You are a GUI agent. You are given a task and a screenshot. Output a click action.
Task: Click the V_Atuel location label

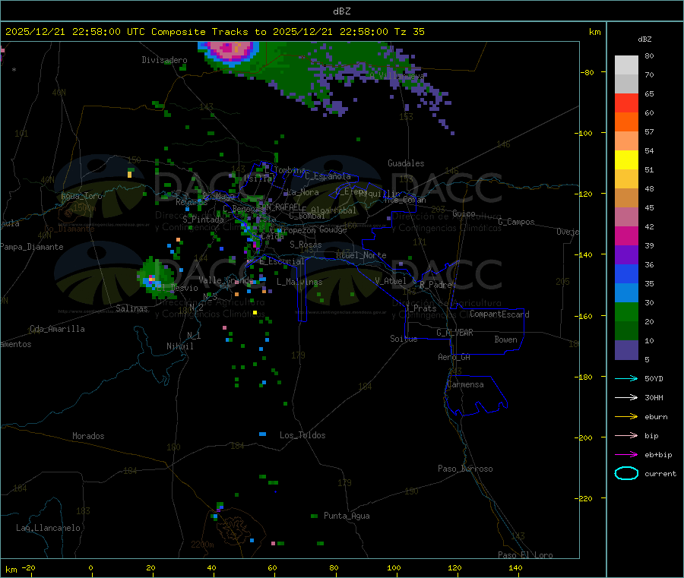(x=391, y=281)
